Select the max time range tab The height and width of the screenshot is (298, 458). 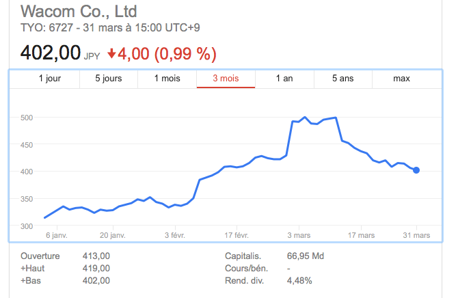(x=402, y=79)
